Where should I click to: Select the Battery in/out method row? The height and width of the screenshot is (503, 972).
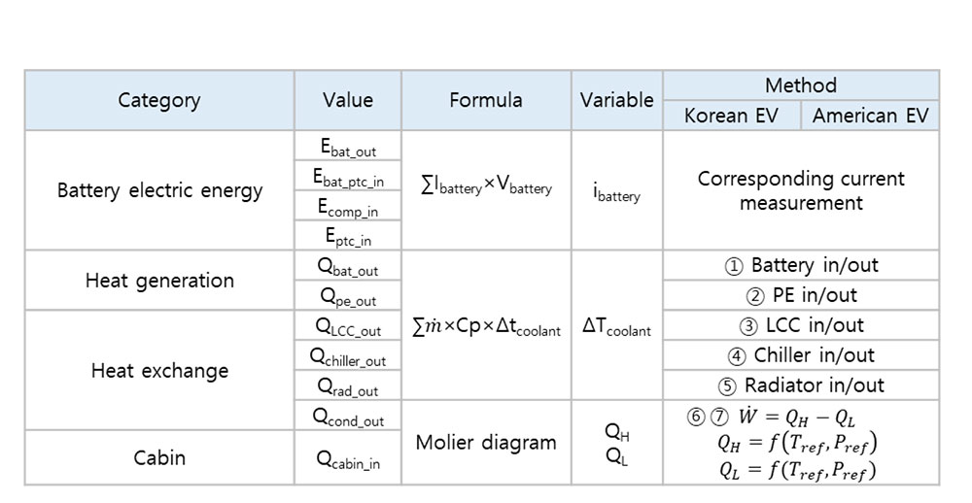click(x=800, y=265)
